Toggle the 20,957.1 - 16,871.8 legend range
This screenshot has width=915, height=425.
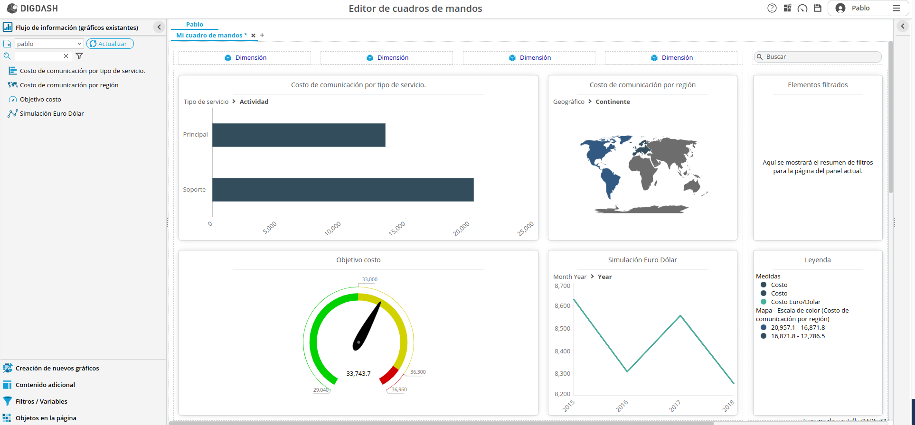click(797, 327)
